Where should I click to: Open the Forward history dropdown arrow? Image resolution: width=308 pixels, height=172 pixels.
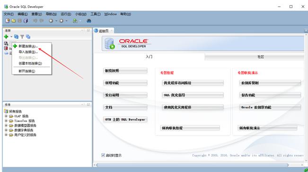click(66, 21)
